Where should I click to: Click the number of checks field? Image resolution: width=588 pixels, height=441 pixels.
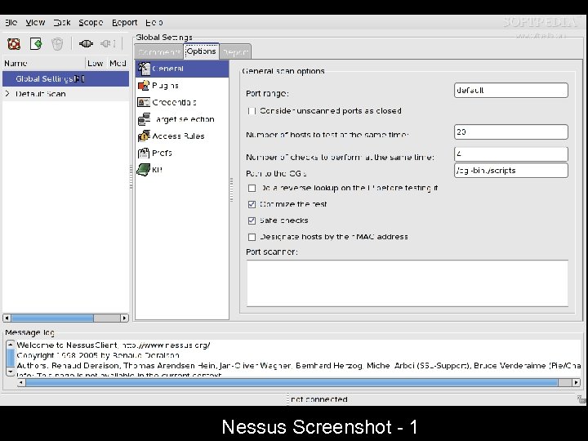point(510,154)
